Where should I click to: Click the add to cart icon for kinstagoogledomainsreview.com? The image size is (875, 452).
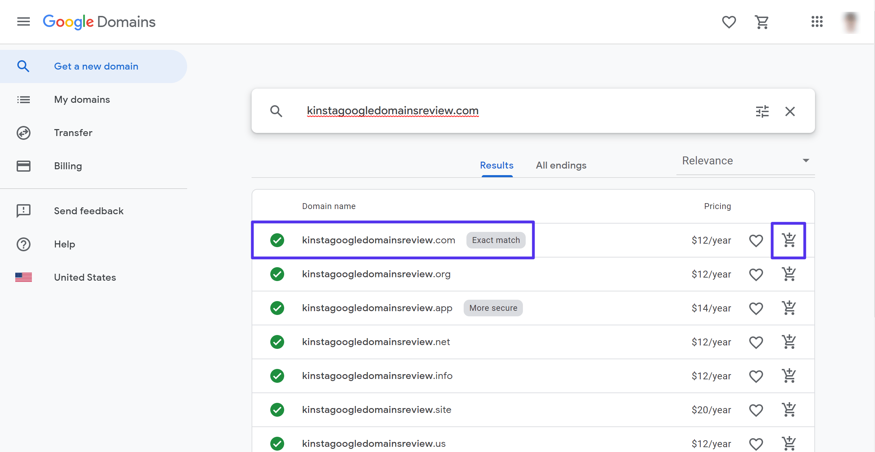(788, 241)
